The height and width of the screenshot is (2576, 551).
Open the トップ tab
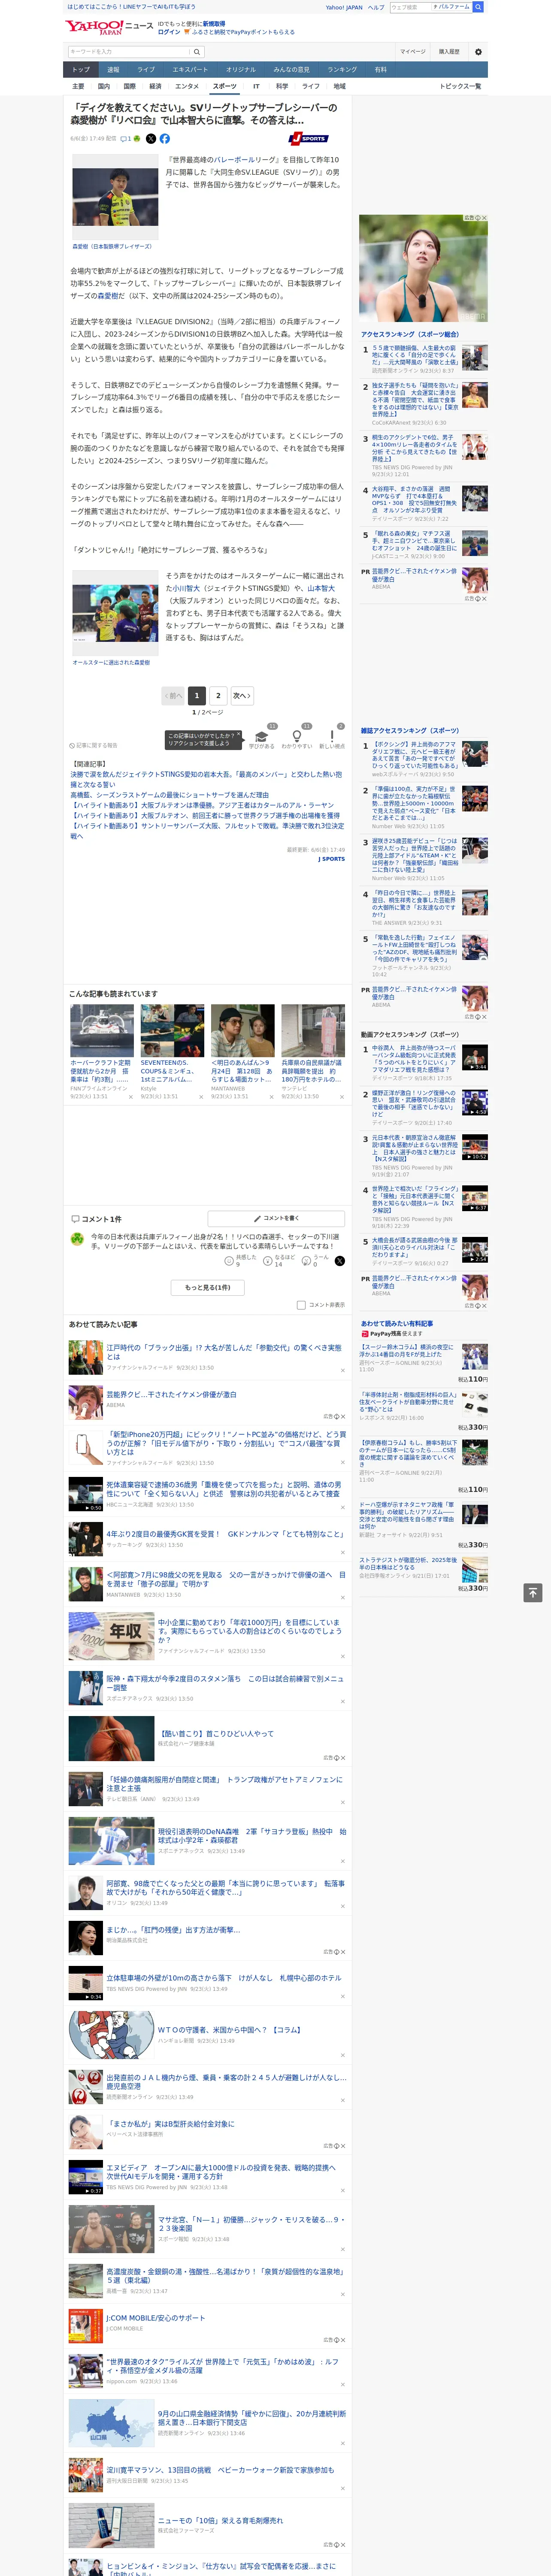coord(81,70)
